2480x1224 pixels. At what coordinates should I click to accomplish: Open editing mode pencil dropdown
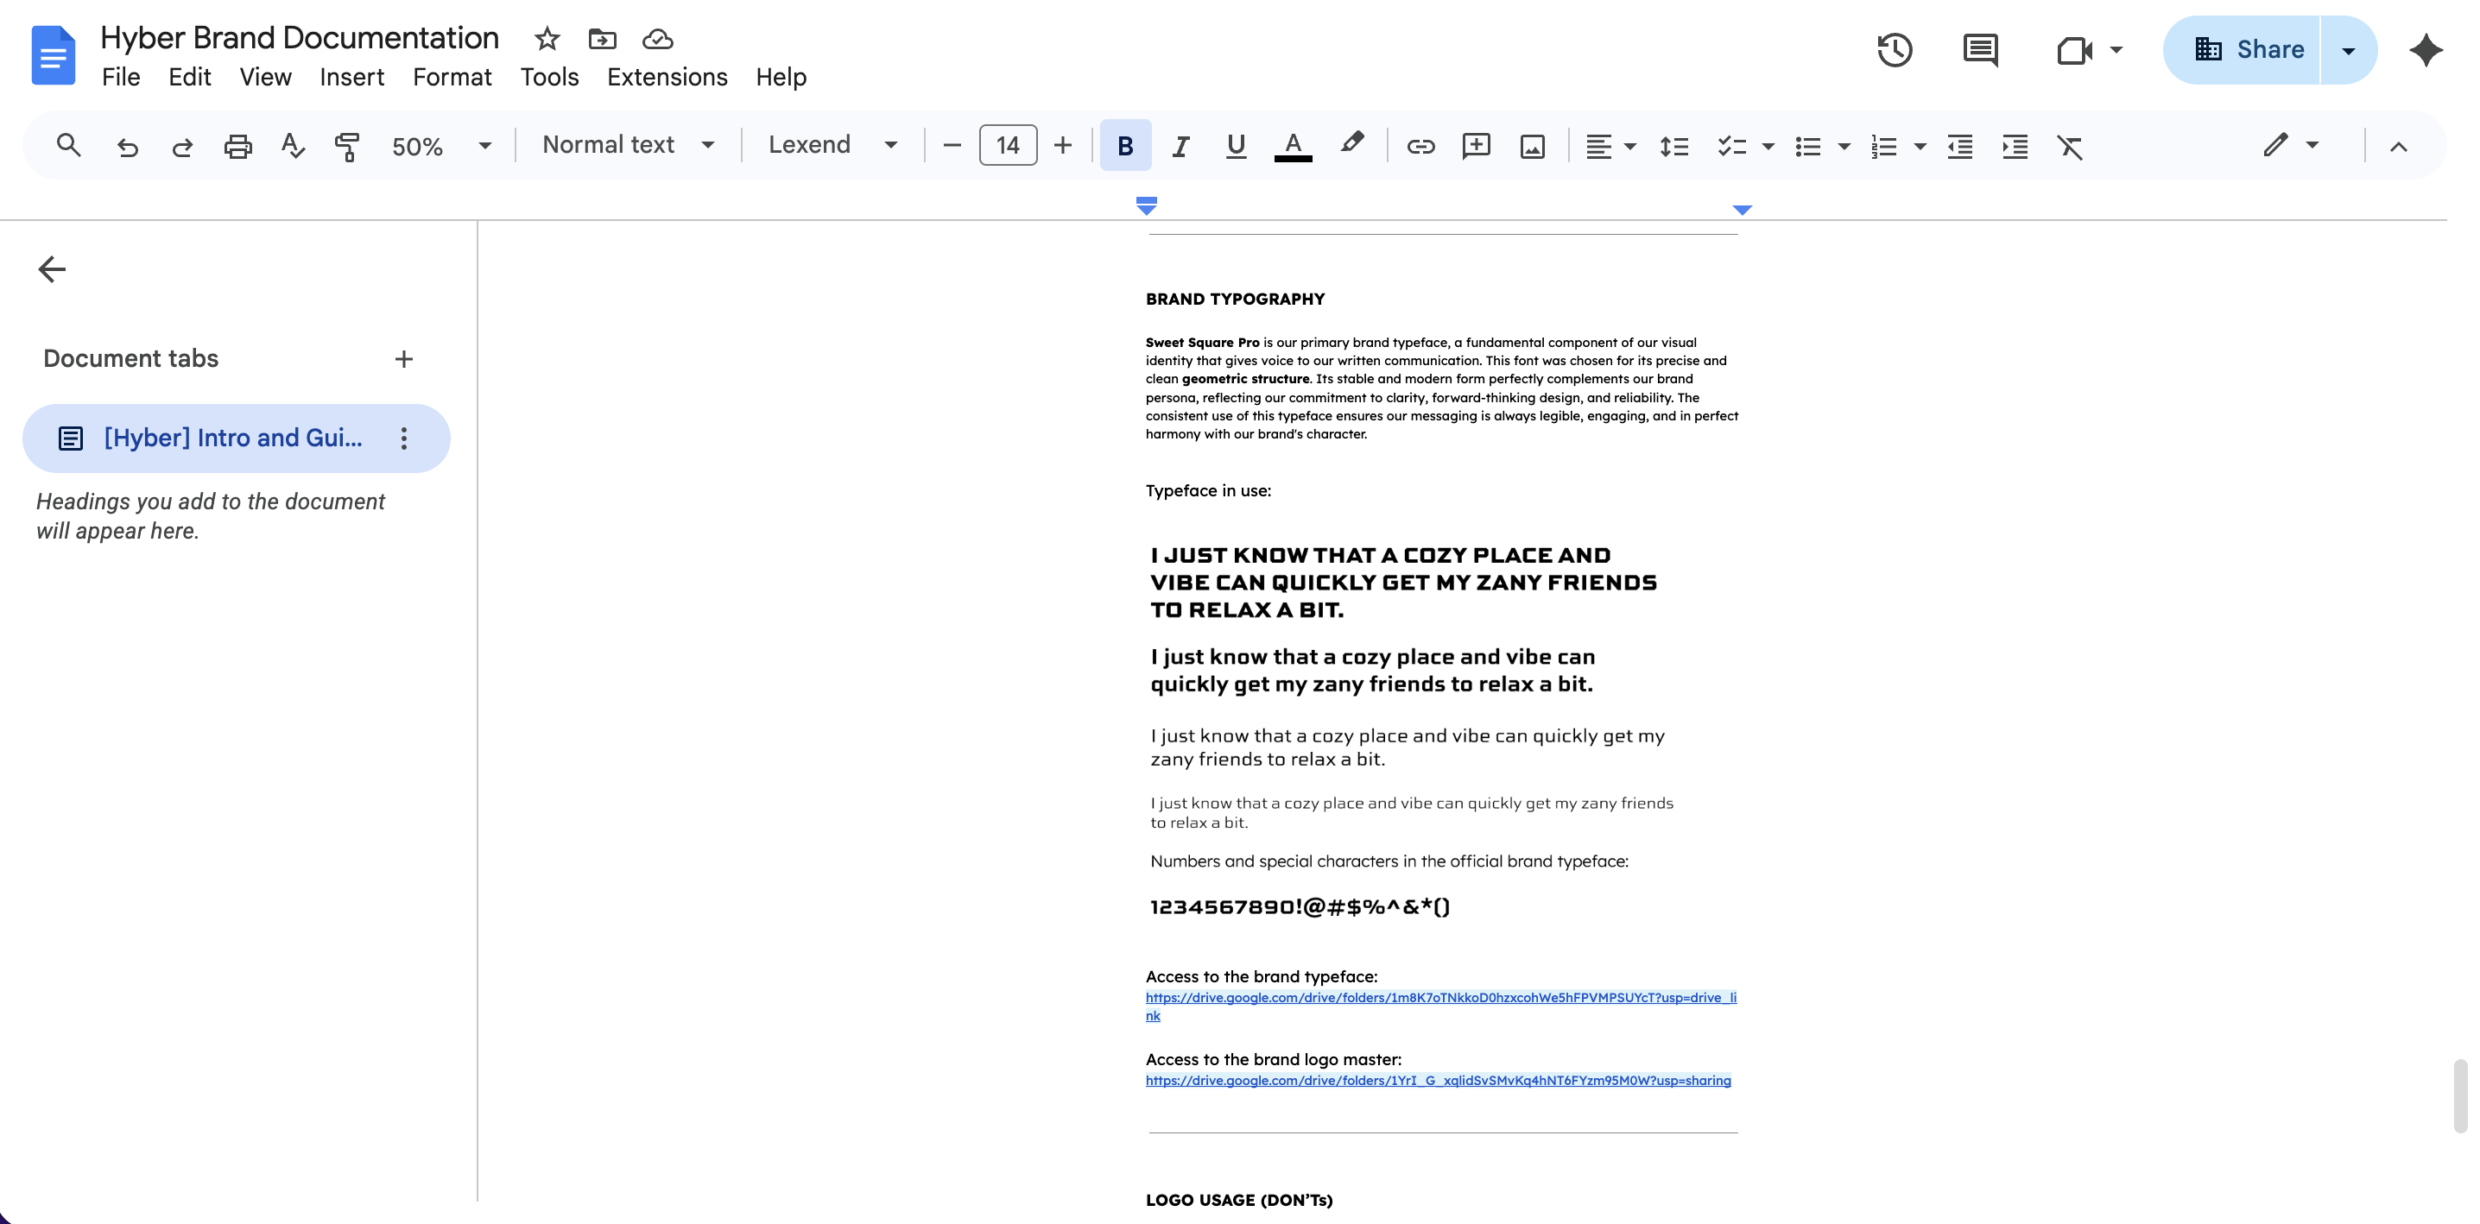(x=2290, y=145)
